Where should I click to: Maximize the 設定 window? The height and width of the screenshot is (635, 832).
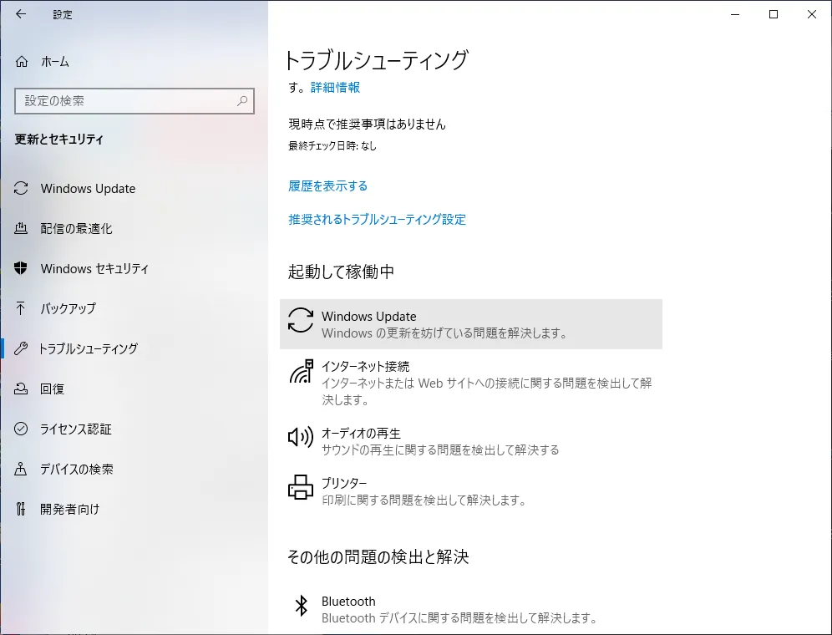774,14
